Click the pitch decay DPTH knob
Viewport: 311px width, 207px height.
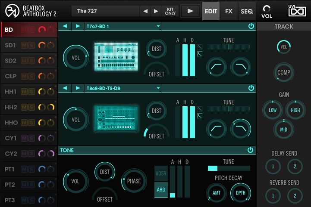(240, 193)
